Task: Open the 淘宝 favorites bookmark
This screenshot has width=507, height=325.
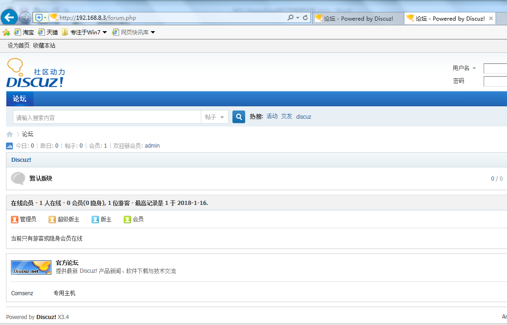Action: [23, 33]
